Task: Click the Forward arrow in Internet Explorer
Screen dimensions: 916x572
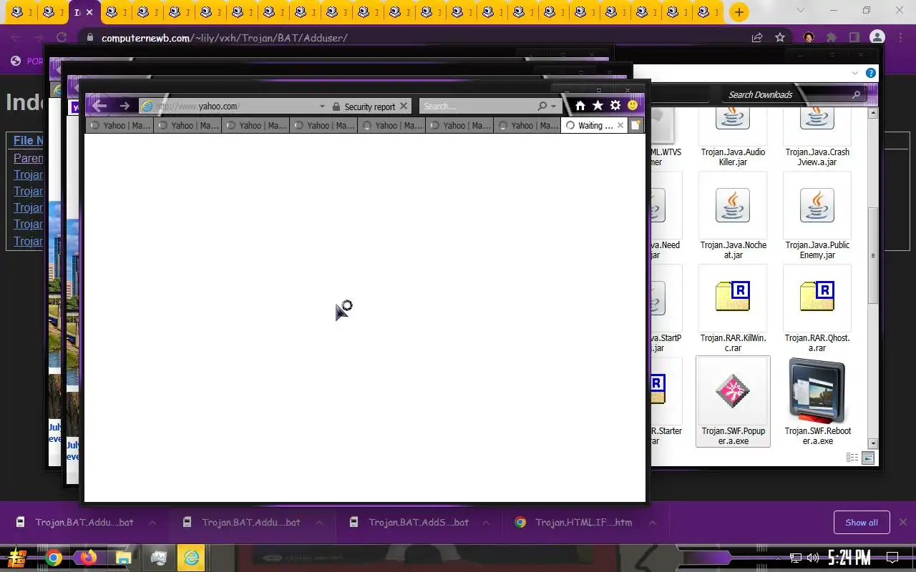Action: click(x=125, y=106)
